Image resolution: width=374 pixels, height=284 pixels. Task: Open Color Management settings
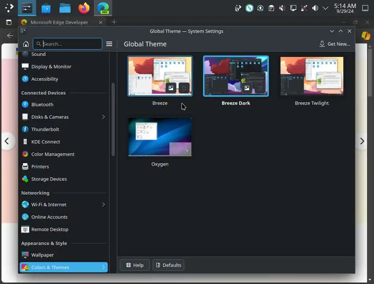pyautogui.click(x=64, y=154)
